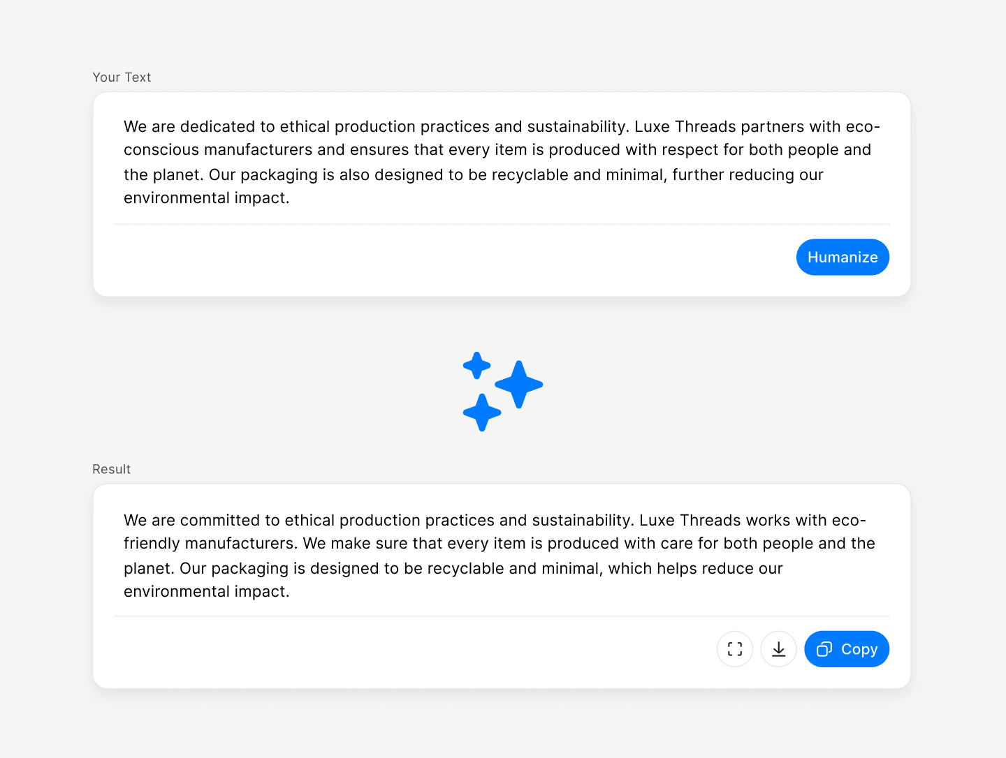Expand the result to fullscreen view

(734, 649)
